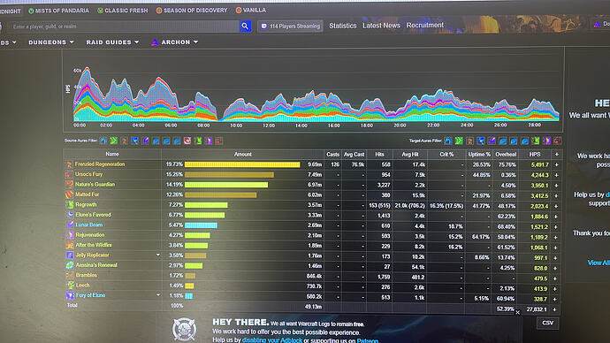The height and width of the screenshot is (343, 610).
Task: Click the disabling your Adblock link
Action: pos(272,340)
